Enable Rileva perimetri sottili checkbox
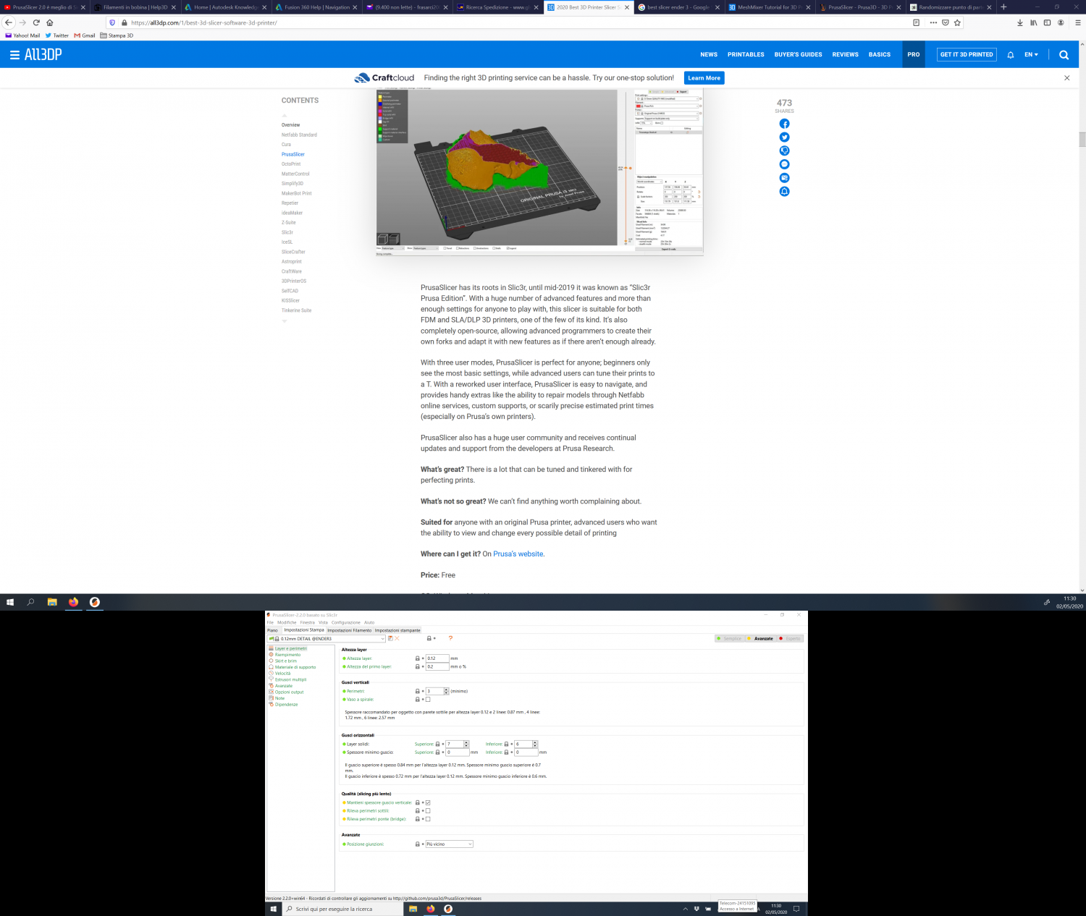The image size is (1086, 916). pyautogui.click(x=428, y=811)
